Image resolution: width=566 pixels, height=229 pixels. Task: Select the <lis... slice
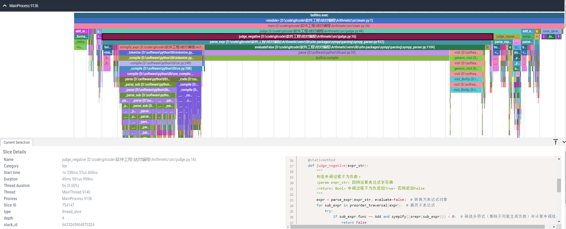(80, 47)
